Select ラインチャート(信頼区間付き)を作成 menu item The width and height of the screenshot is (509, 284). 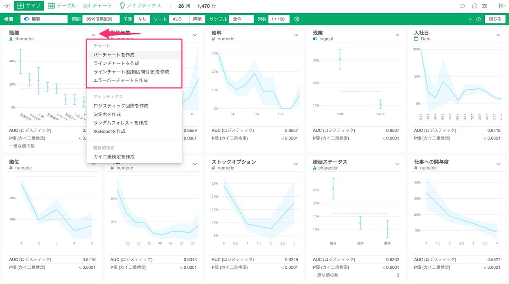coord(134,72)
